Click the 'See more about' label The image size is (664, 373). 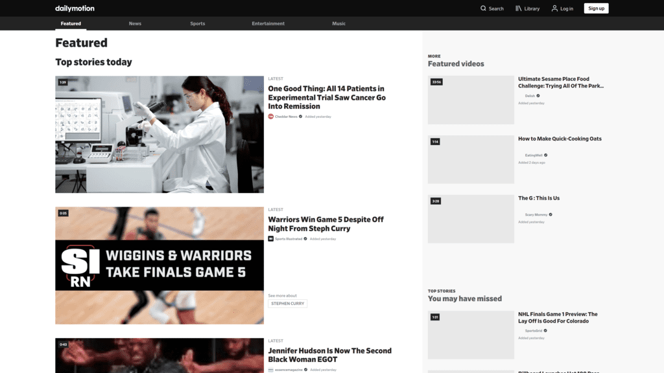[x=283, y=295]
